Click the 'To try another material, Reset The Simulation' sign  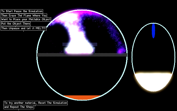(x=36, y=103)
